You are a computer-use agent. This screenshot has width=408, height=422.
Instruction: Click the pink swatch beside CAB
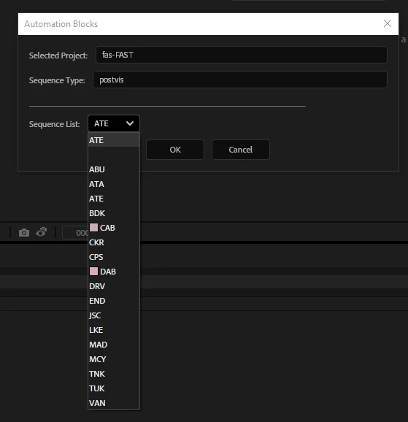[x=93, y=227]
